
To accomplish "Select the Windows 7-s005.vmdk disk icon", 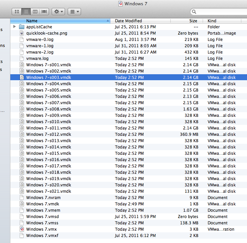I will click(22, 90).
